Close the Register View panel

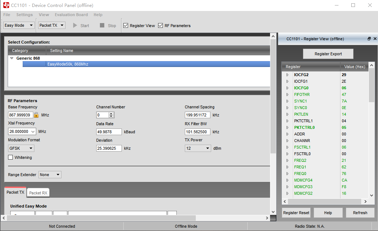pos(375,38)
